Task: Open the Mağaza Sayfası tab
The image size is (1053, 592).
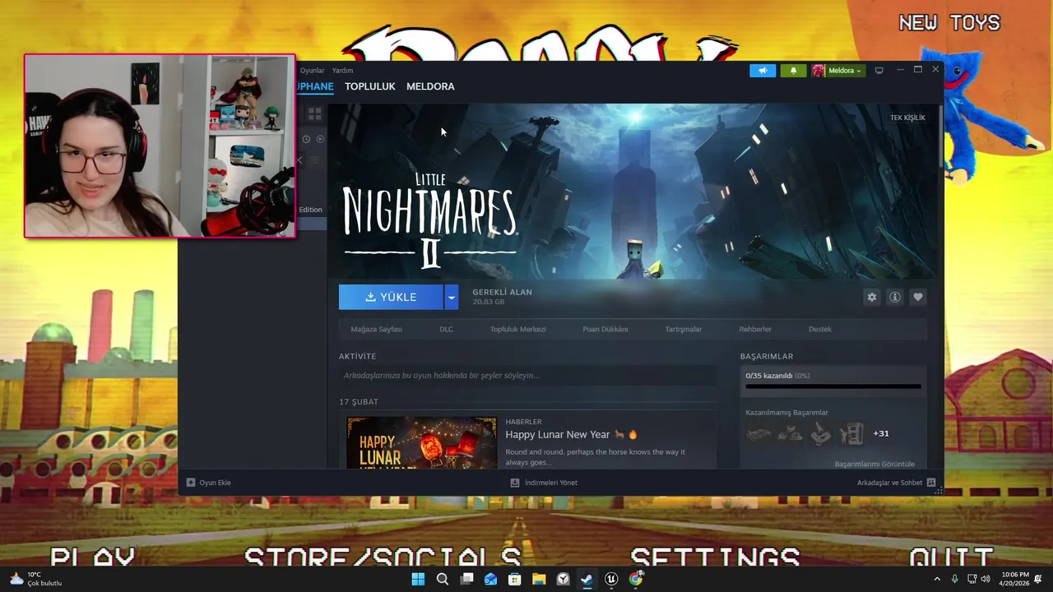Action: click(x=377, y=329)
